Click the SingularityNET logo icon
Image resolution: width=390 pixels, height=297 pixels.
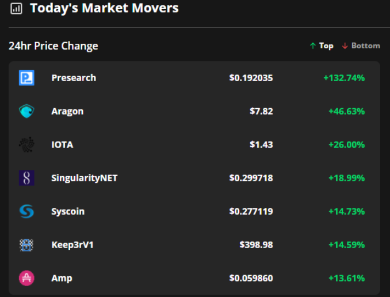pos(26,178)
